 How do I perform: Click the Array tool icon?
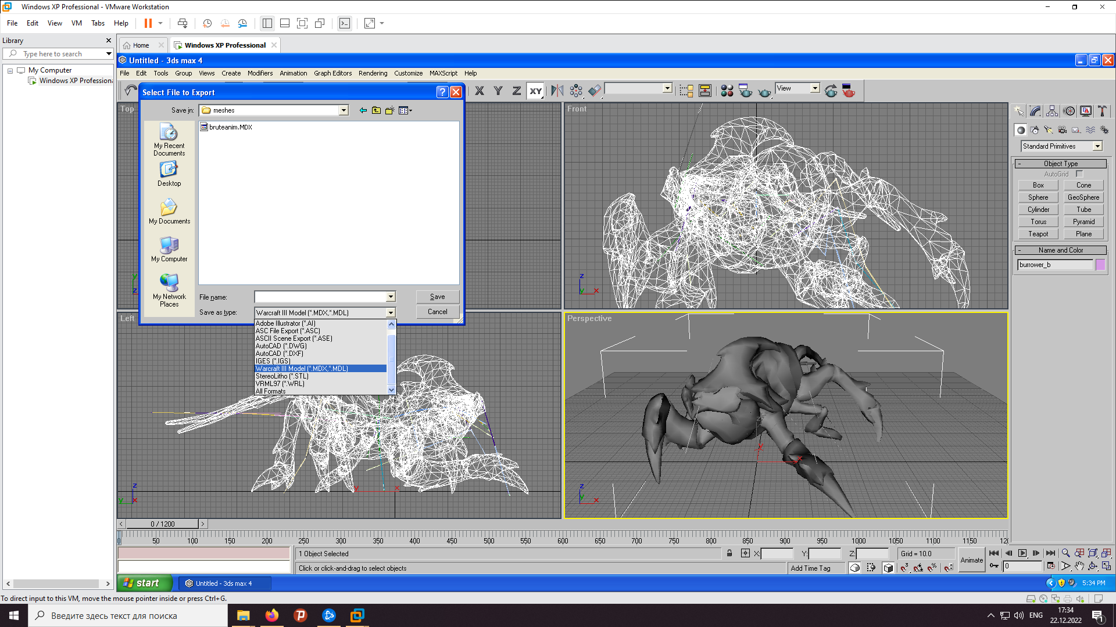575,91
